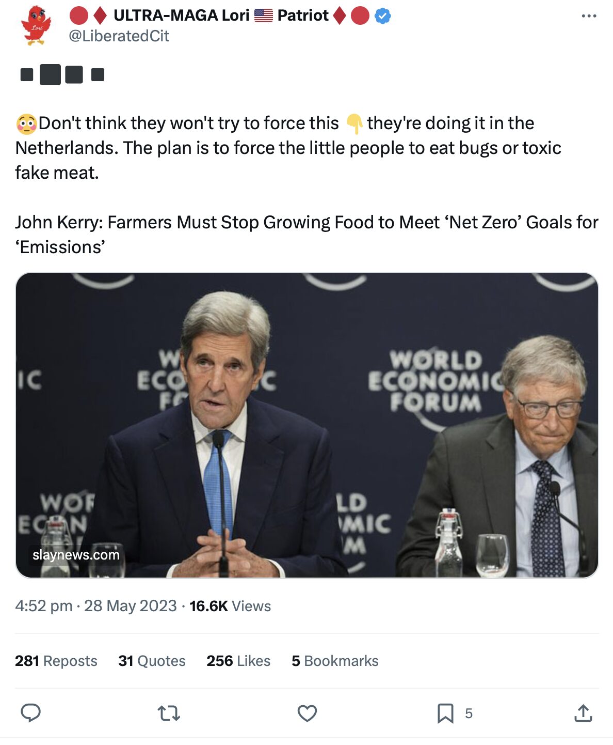Image resolution: width=613 pixels, height=745 pixels.
Task: Bookmark the tweet with the bookmark icon
Action: [445, 713]
